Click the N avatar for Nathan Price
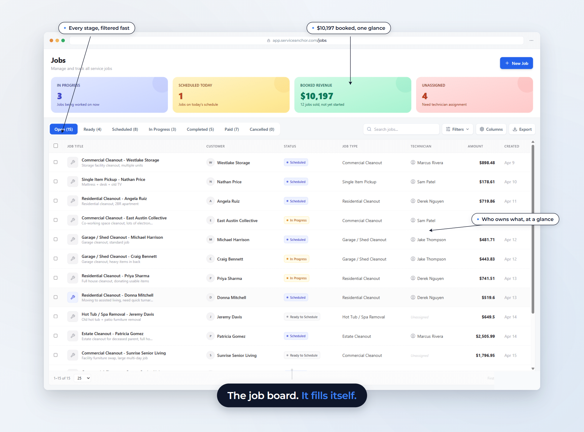Viewport: 584px width, 432px height. [x=211, y=182]
